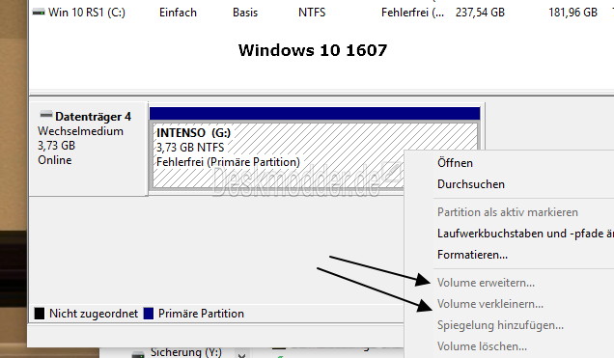Choose Formatieren... from the context menu
The height and width of the screenshot is (358, 614).
point(472,255)
